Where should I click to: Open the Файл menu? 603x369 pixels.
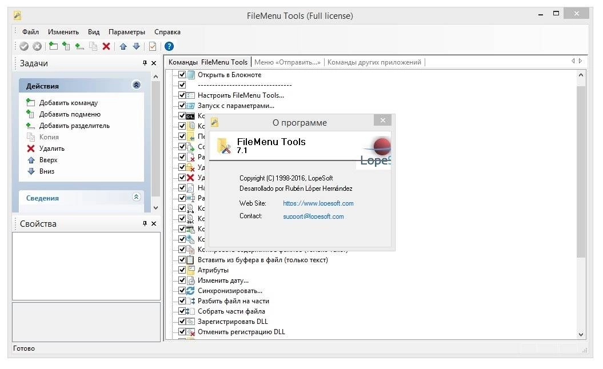tap(30, 32)
